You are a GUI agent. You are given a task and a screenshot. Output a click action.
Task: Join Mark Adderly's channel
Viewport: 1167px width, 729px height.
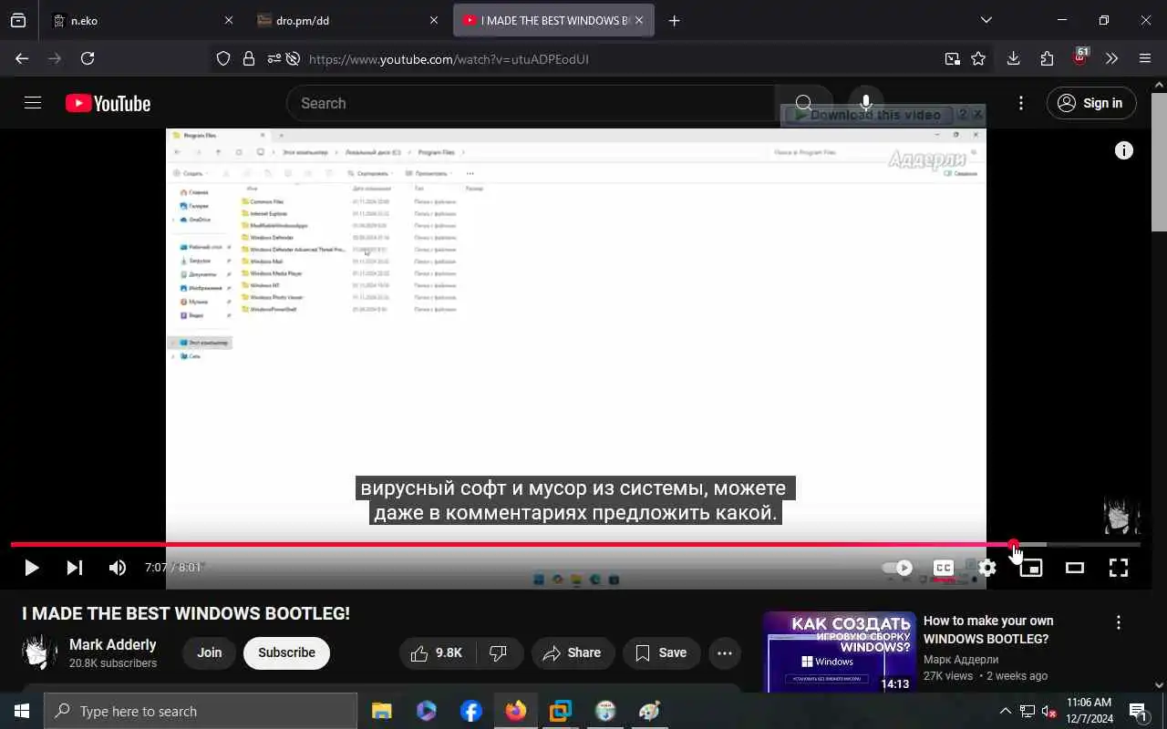click(x=210, y=652)
